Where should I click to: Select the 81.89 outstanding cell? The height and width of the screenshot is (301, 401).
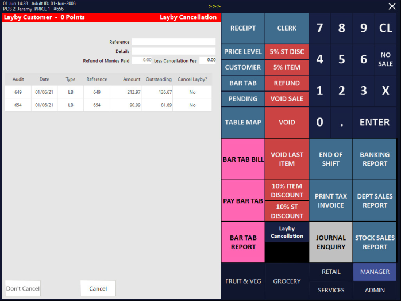[157, 105]
